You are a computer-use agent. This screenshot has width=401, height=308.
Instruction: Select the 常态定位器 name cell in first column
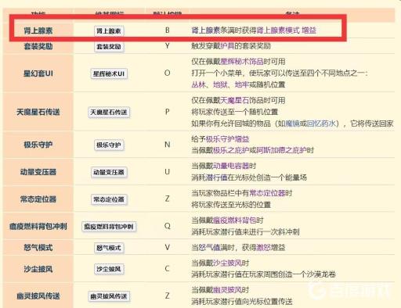pos(38,199)
